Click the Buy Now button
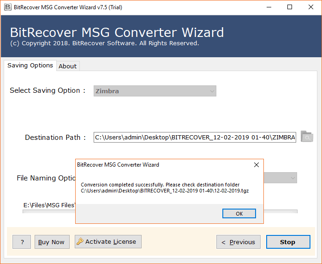This screenshot has height=264, width=322. (52, 242)
